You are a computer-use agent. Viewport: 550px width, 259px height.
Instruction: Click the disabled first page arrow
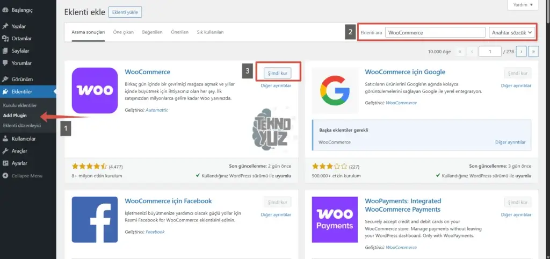click(460, 52)
